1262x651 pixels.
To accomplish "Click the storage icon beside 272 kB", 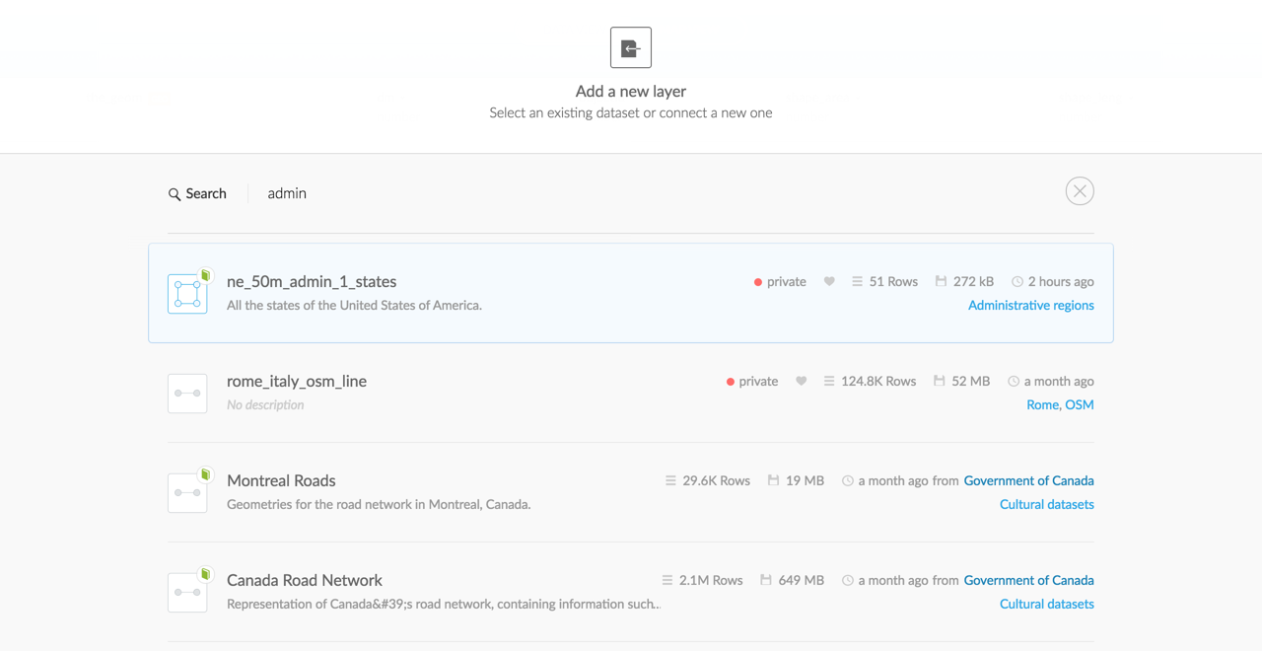I will coord(940,280).
